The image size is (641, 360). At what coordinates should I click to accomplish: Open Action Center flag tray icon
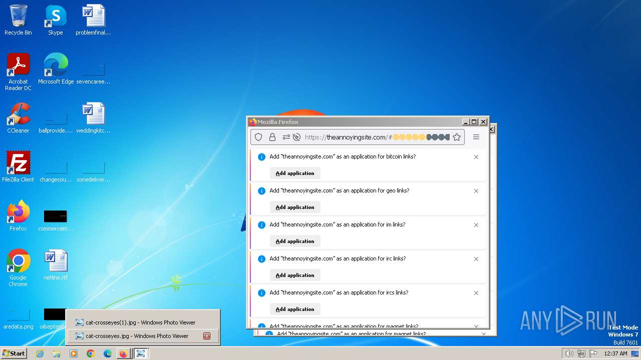pyautogui.click(x=593, y=353)
